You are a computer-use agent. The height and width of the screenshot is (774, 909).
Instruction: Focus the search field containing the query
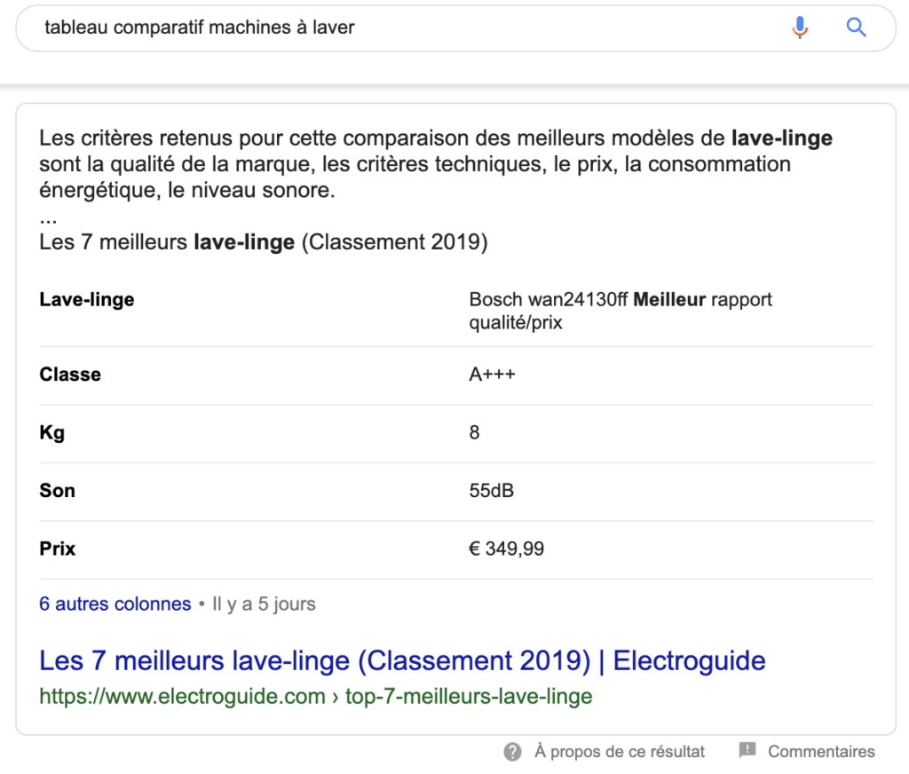tap(399, 28)
